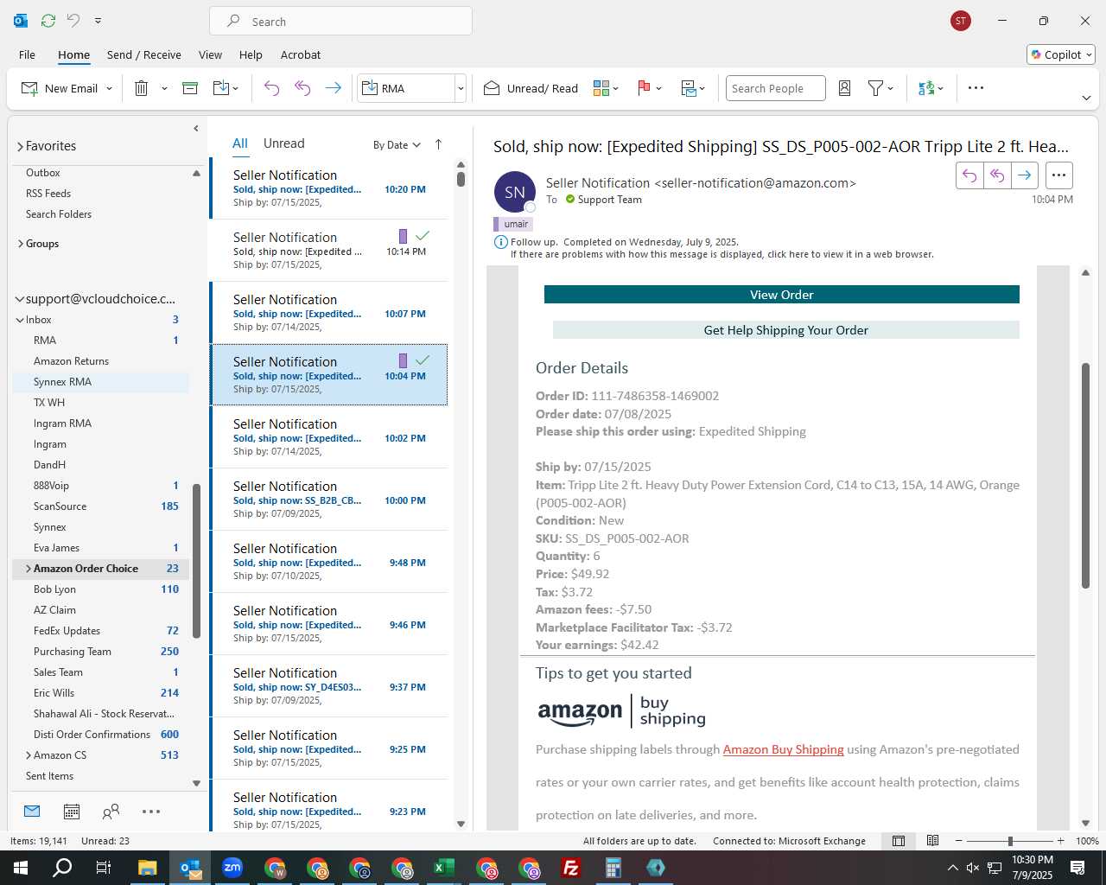
Task: Click the Search People field
Action: pos(775,88)
